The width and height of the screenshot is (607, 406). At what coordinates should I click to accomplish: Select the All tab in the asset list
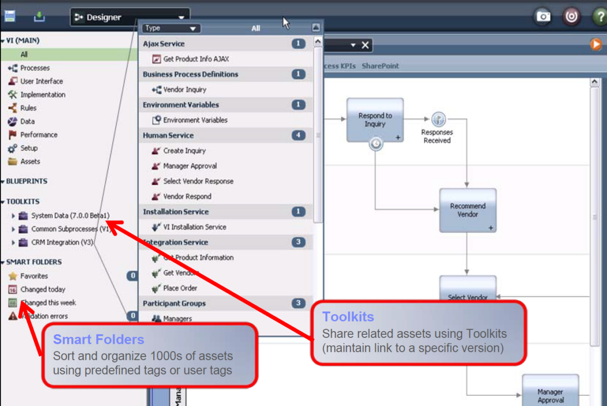click(256, 28)
